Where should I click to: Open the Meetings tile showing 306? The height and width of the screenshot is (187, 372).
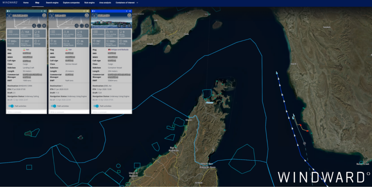click(x=125, y=42)
